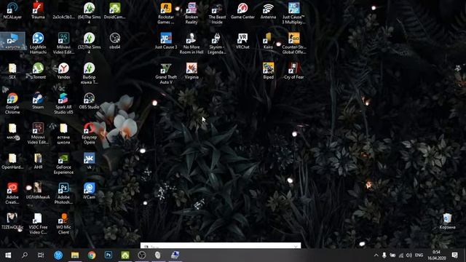Select the Grand Theft Auto V icon
Image resolution: width=466 pixels, height=262 pixels.
tap(166, 74)
